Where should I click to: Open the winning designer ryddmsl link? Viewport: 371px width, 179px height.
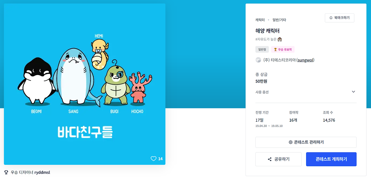pos(42,172)
